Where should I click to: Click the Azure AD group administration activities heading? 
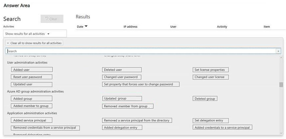click(x=35, y=91)
